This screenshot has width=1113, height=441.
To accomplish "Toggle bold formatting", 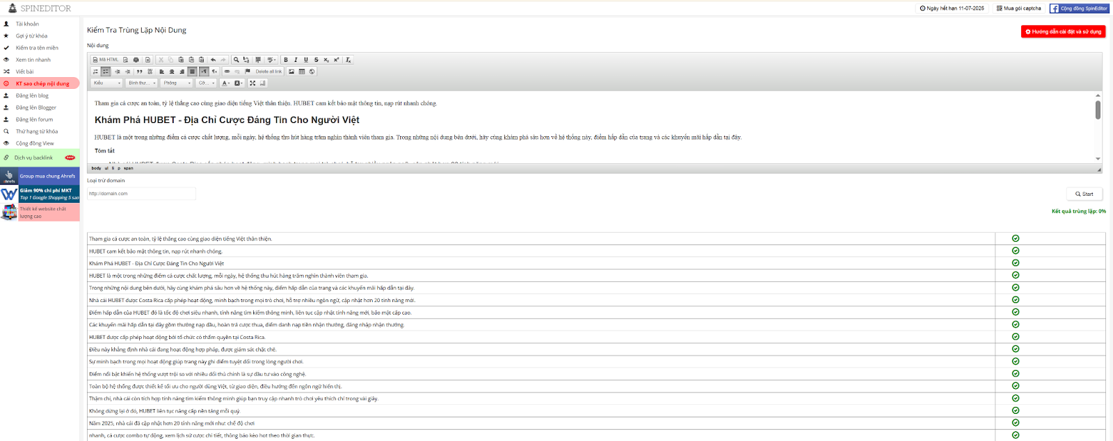I will (x=286, y=60).
